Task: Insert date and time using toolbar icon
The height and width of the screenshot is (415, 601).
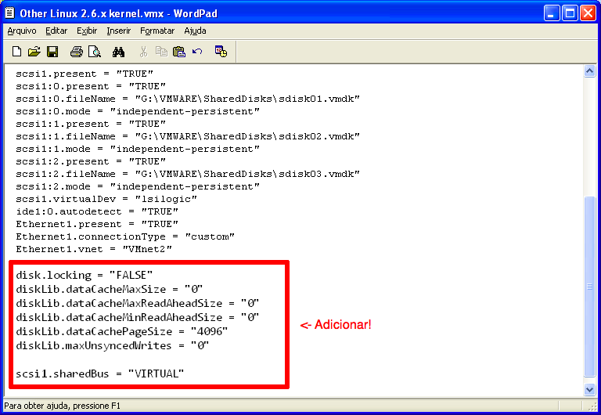Action: 221,52
